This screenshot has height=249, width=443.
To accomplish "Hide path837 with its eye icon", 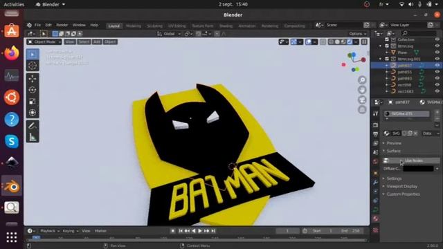I will coord(437,65).
